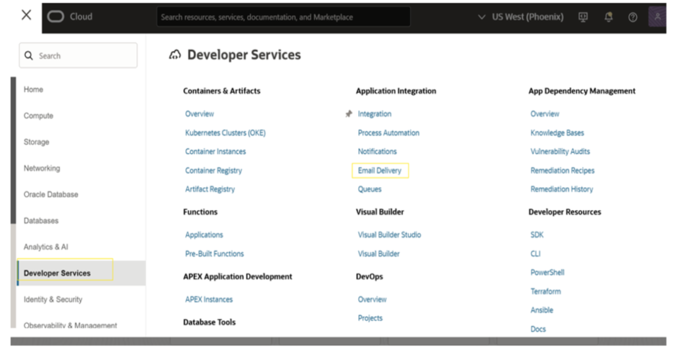
Task: Click the Oracle Cloud logo icon
Action: click(55, 16)
